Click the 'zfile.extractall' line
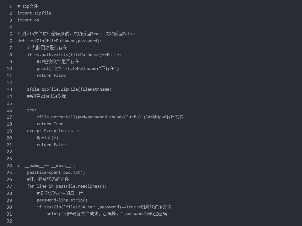The width and height of the screenshot is (302, 226). point(110,117)
